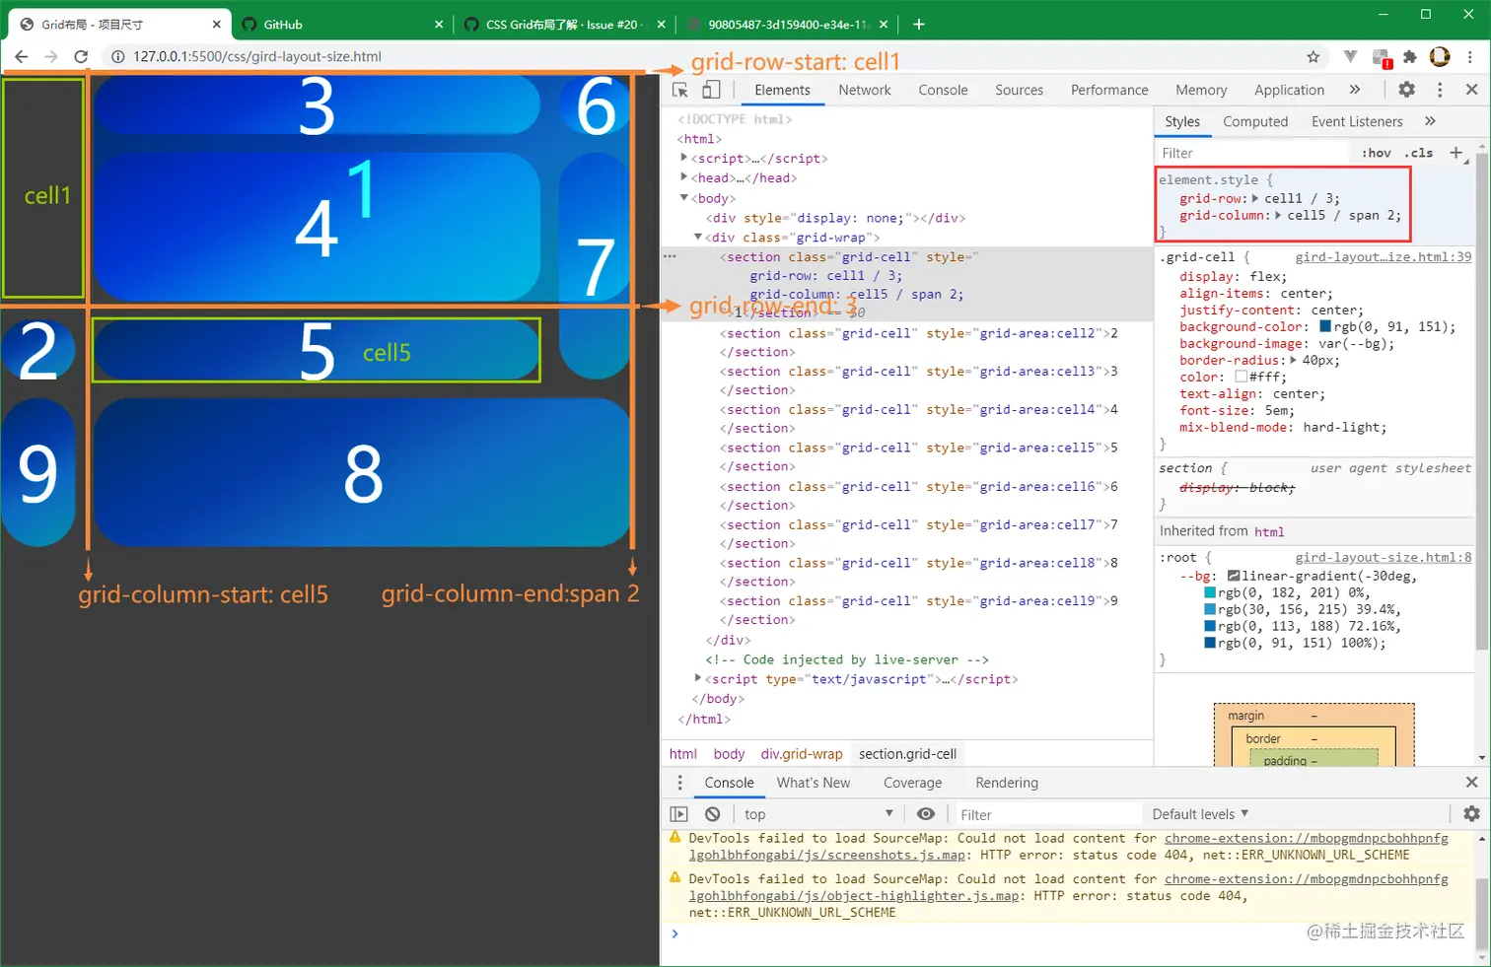Click the address bar URL

(257, 56)
